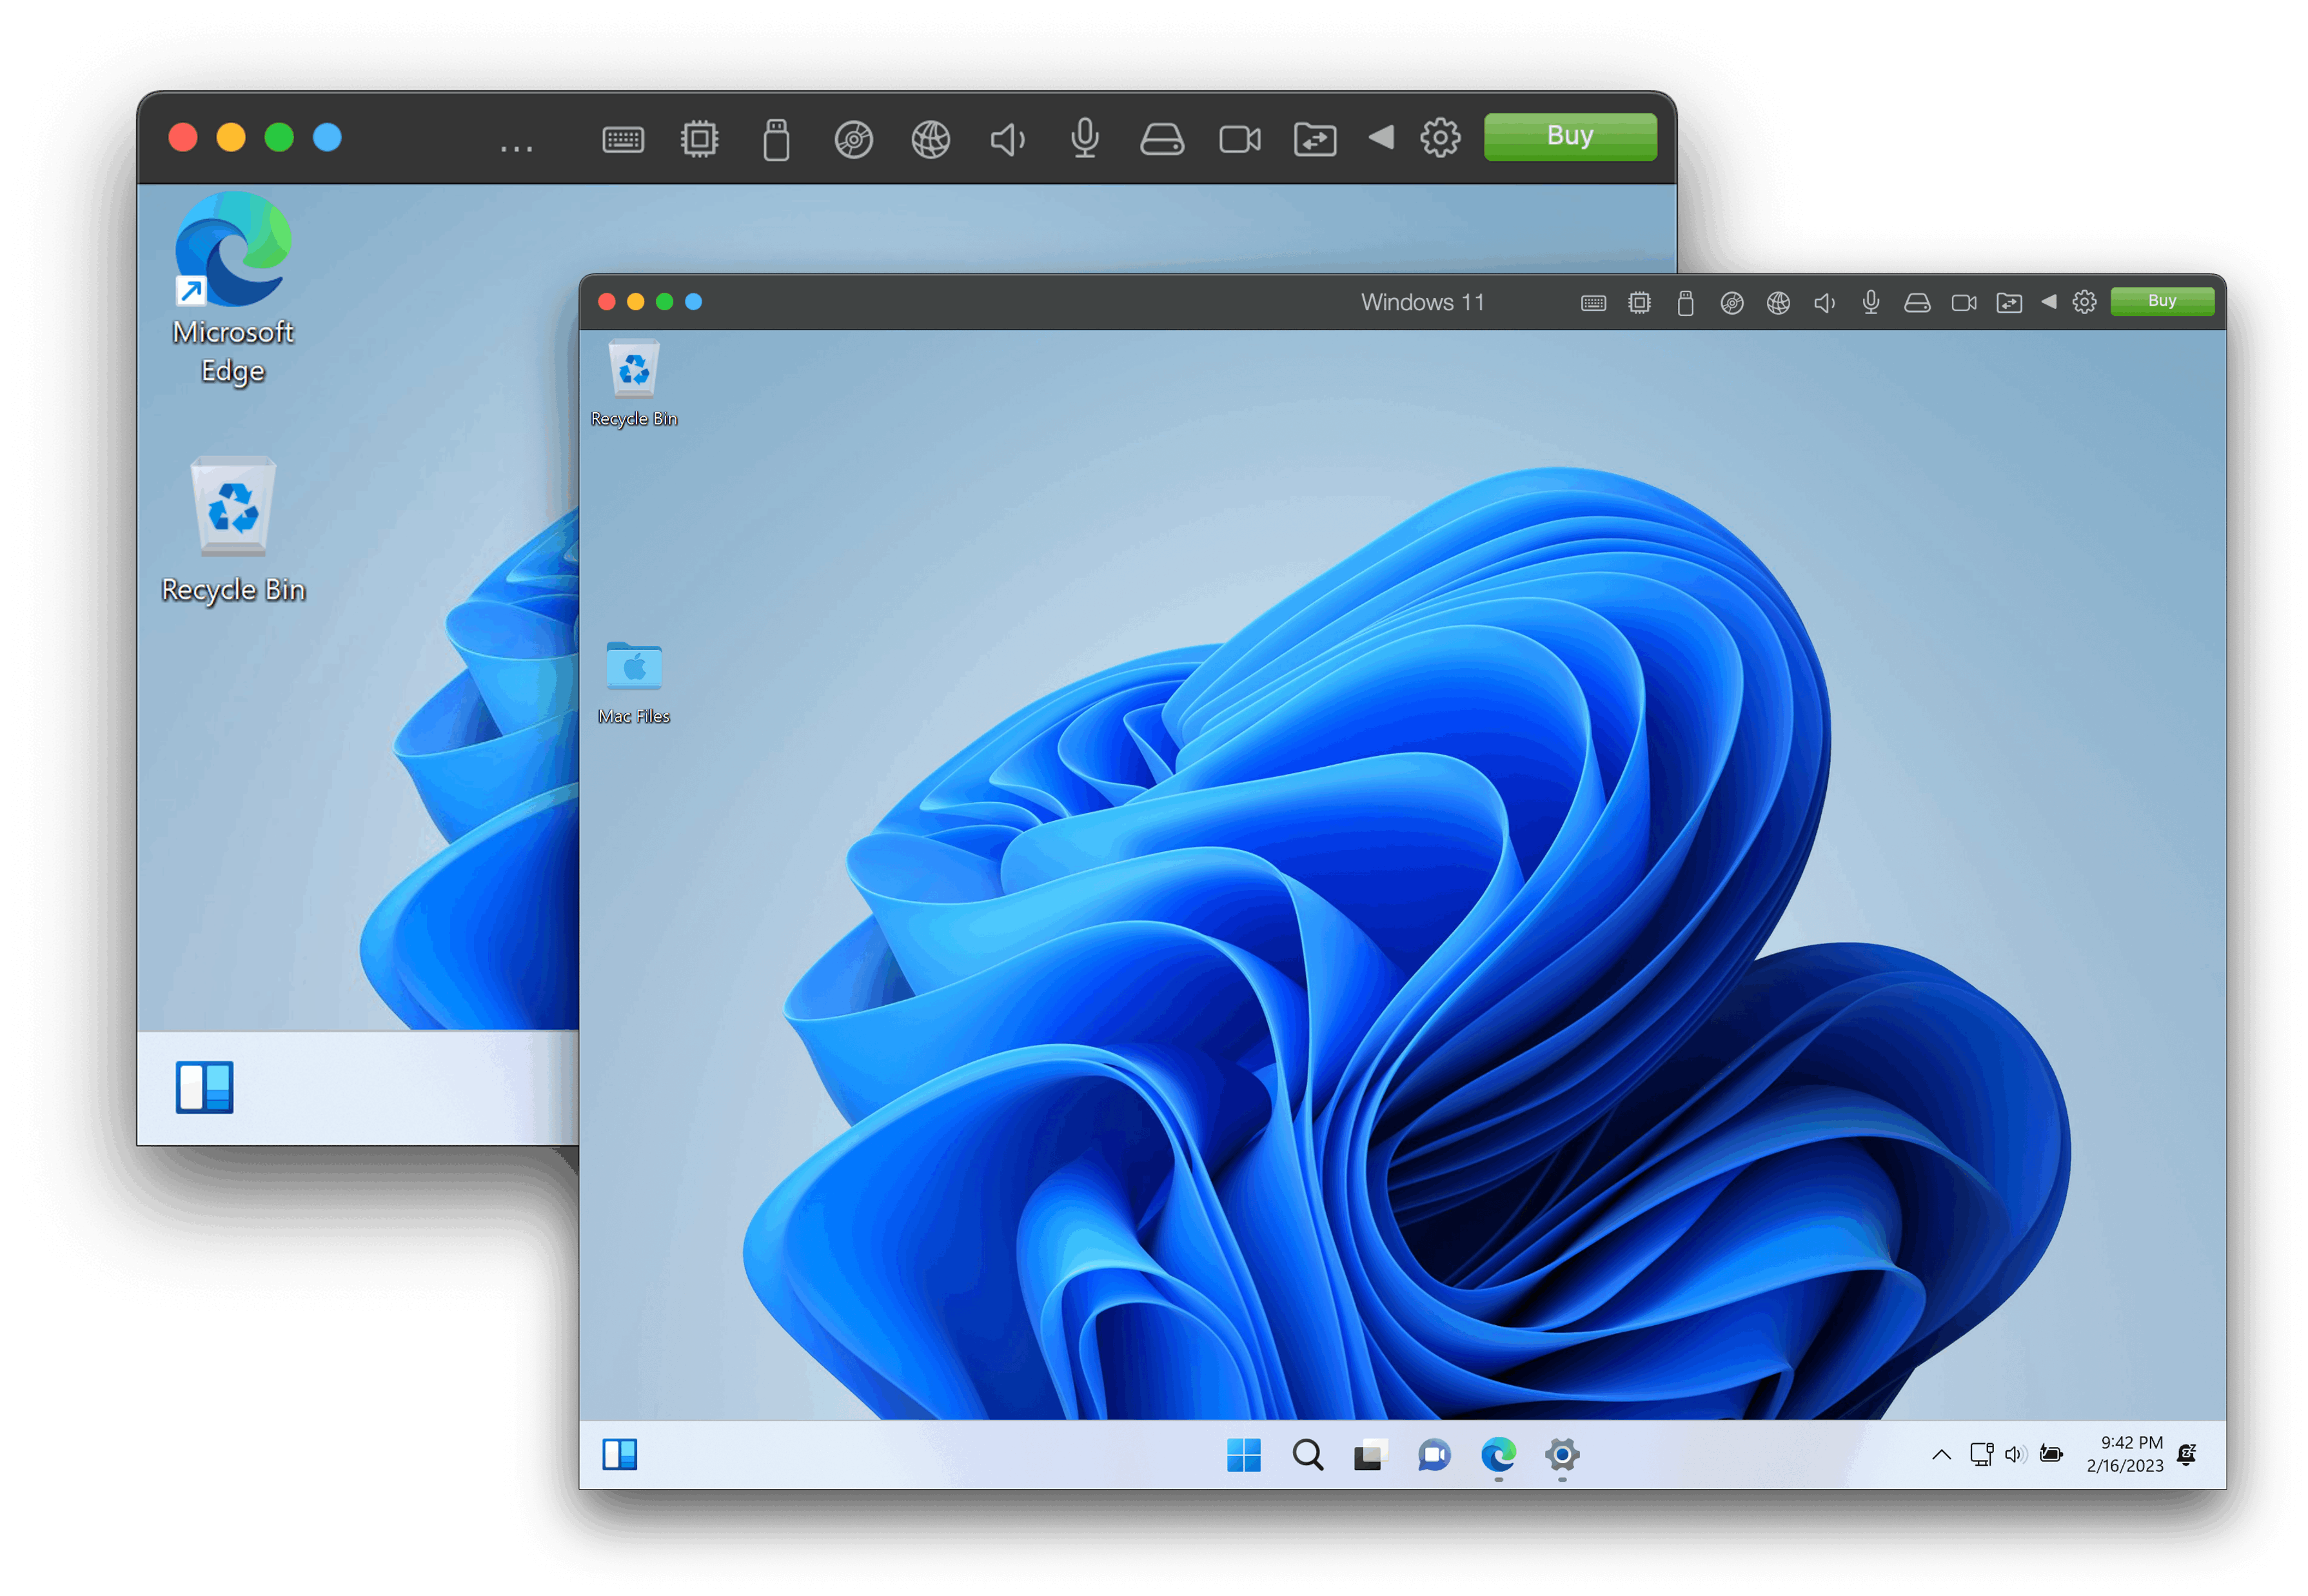Click the ellipsis title in the back window title bar

[516, 149]
